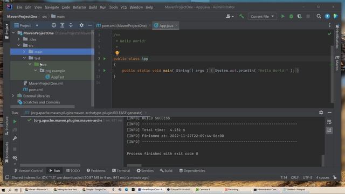This screenshot has height=194, width=345.
Task: Minimize the Run tool window
Action: point(329,113)
